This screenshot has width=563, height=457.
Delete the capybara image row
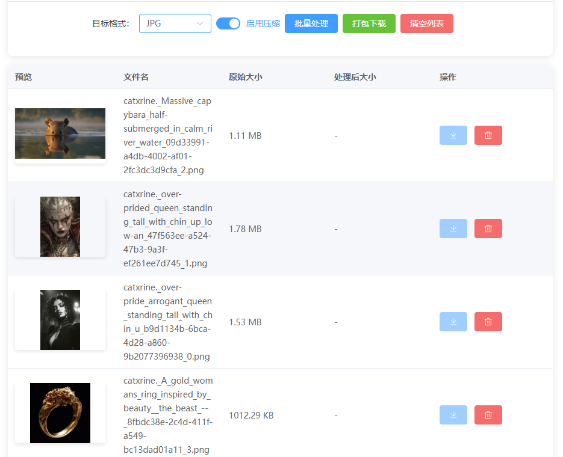point(488,135)
